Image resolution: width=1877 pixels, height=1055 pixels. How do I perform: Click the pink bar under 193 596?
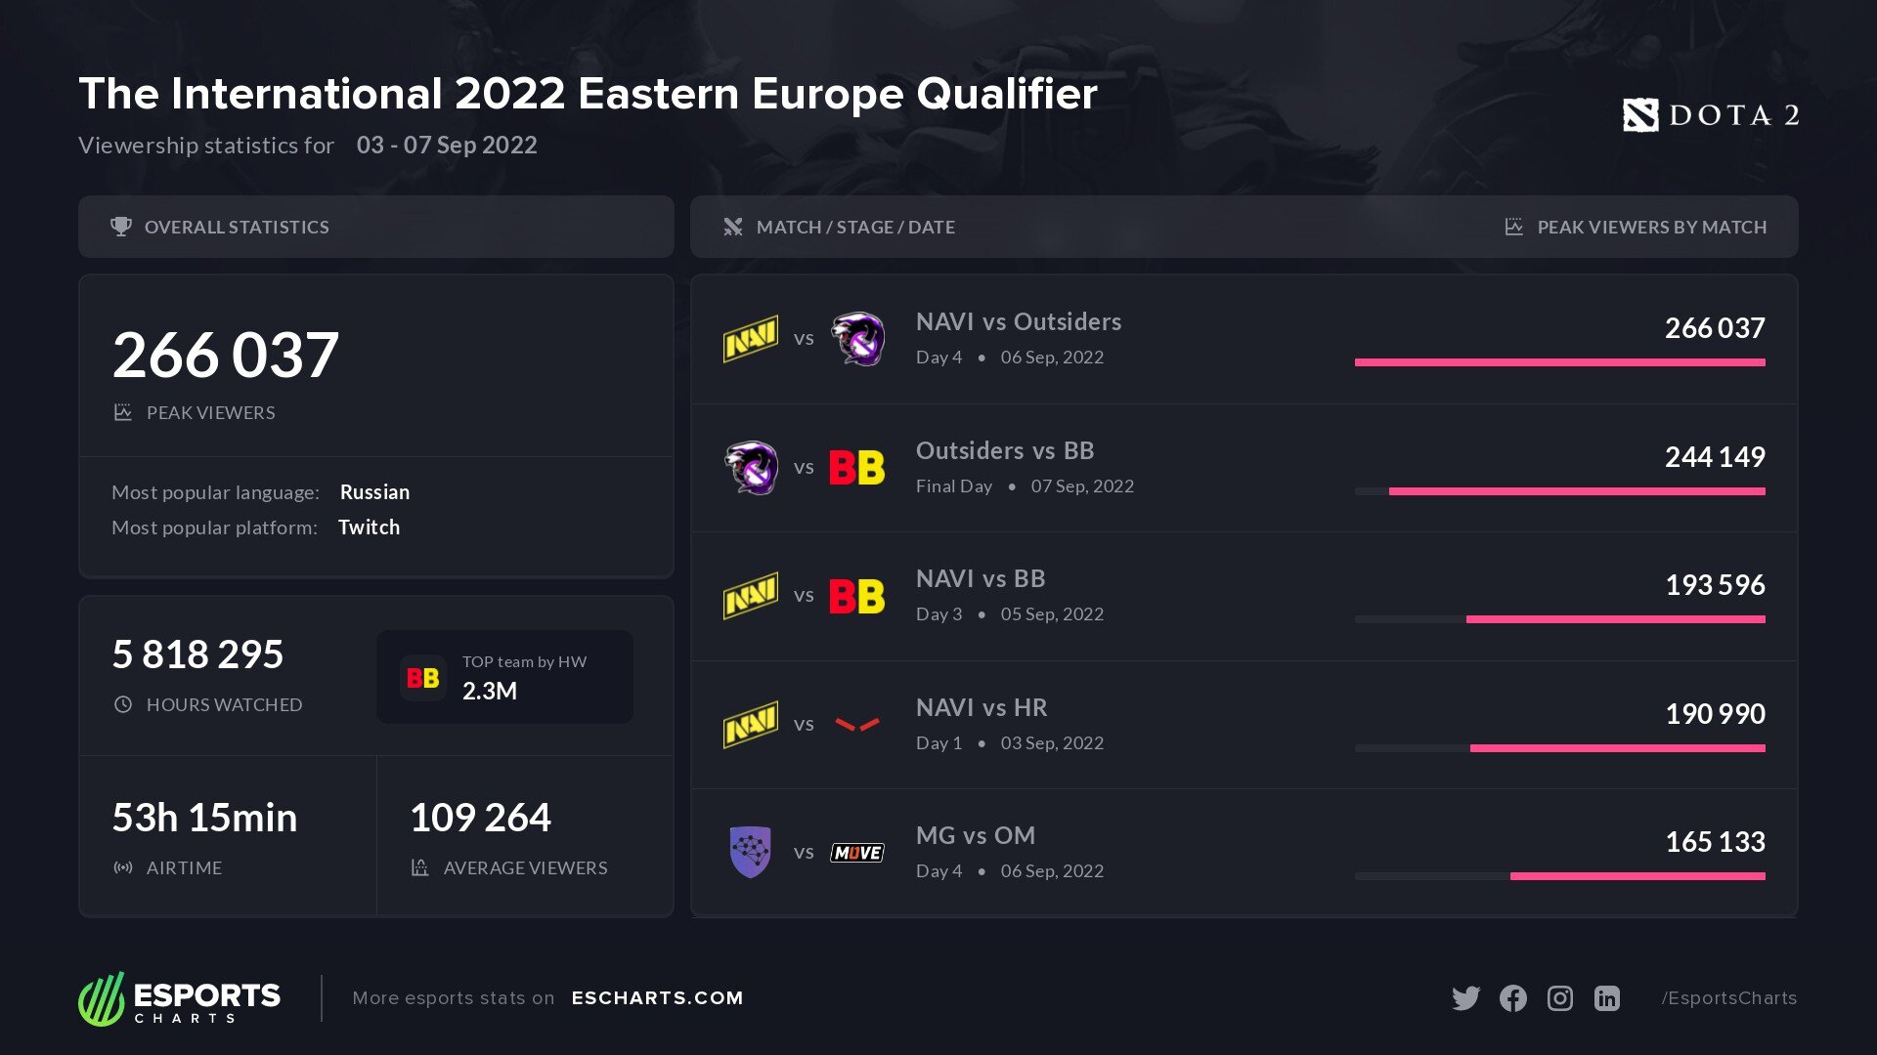pyautogui.click(x=1615, y=619)
